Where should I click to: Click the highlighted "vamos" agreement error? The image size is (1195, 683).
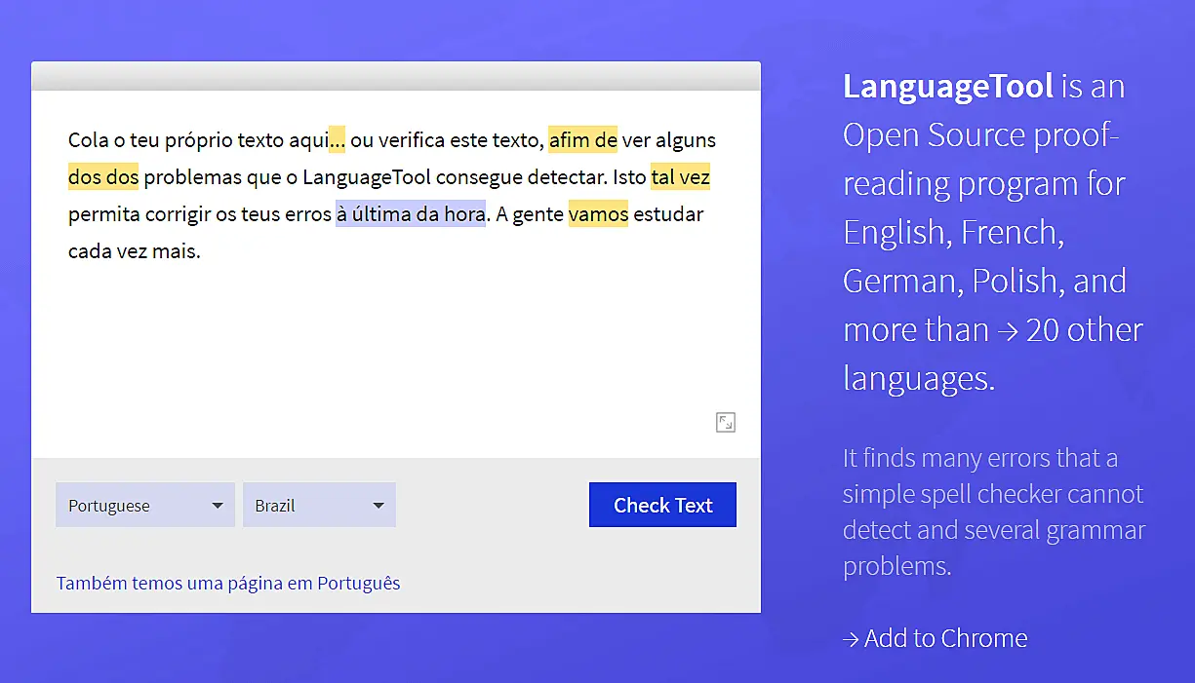pos(598,213)
